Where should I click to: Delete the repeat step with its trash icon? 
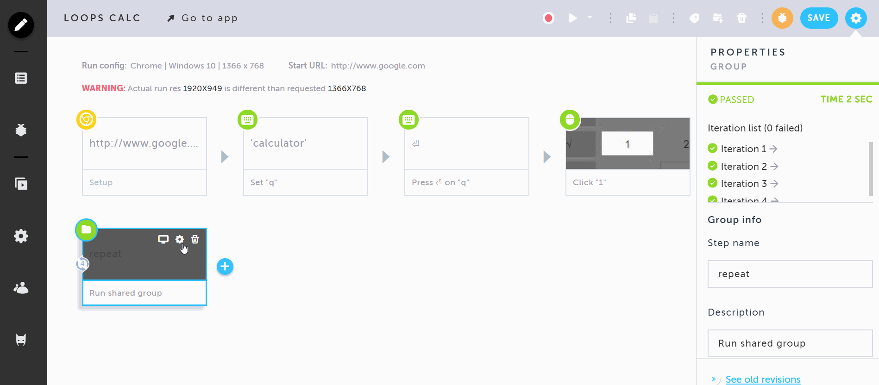click(195, 239)
